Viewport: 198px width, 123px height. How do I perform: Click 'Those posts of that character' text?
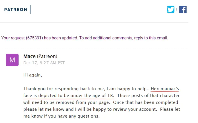(148, 96)
